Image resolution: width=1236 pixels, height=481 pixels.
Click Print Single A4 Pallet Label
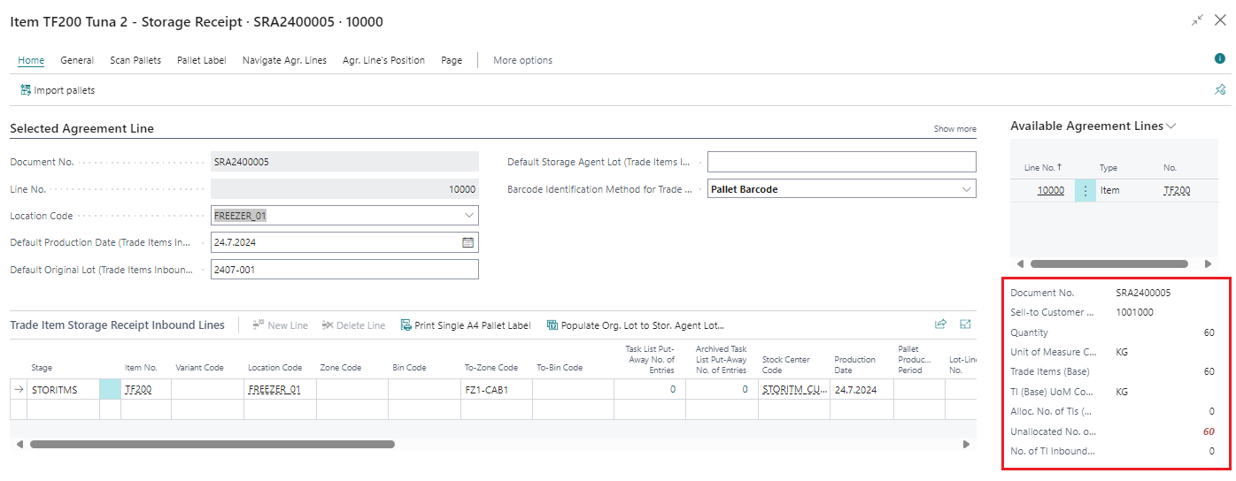tap(466, 325)
